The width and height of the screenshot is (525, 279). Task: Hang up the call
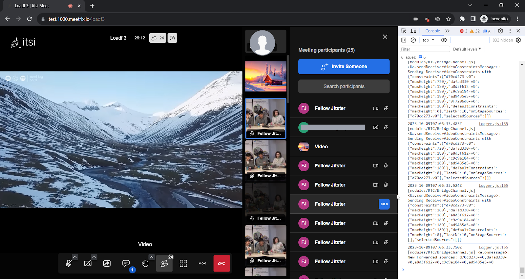222,263
